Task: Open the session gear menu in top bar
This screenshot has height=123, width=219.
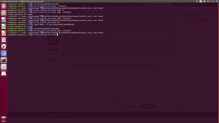Action: pos(217,1)
